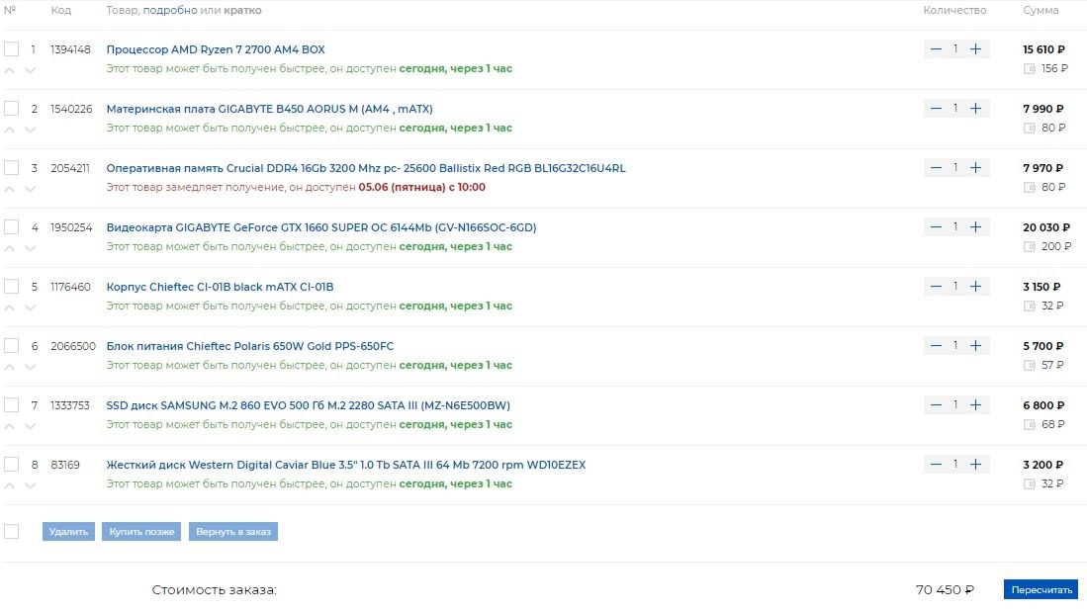Click bonus wallet icon beside 57 ₽
The height and width of the screenshot is (611, 1087).
[x=1030, y=365]
